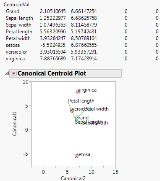Click value 8.11458779 in Sepal width row
Viewport: 160px width, 181px height.
[84, 25]
